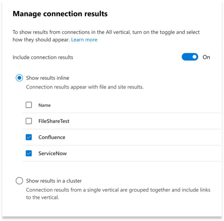Viewport: 224px width, 221px height.
Task: Click the intro paragraph about the All vertical
Action: [x=106, y=32]
